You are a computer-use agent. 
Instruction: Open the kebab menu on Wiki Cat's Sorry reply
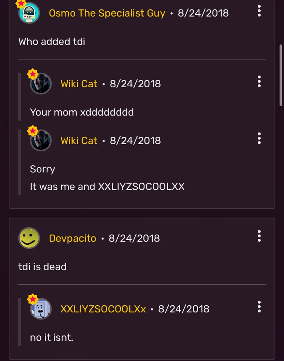point(259,139)
